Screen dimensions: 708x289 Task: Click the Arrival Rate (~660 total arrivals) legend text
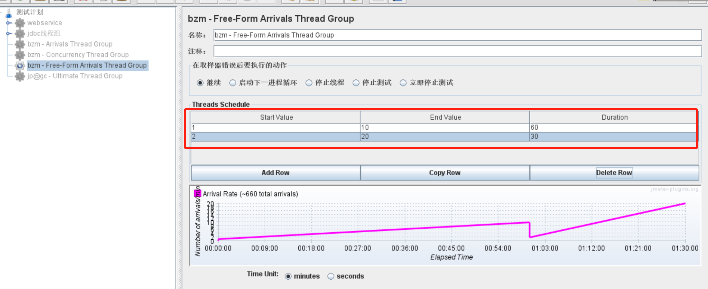click(x=250, y=194)
